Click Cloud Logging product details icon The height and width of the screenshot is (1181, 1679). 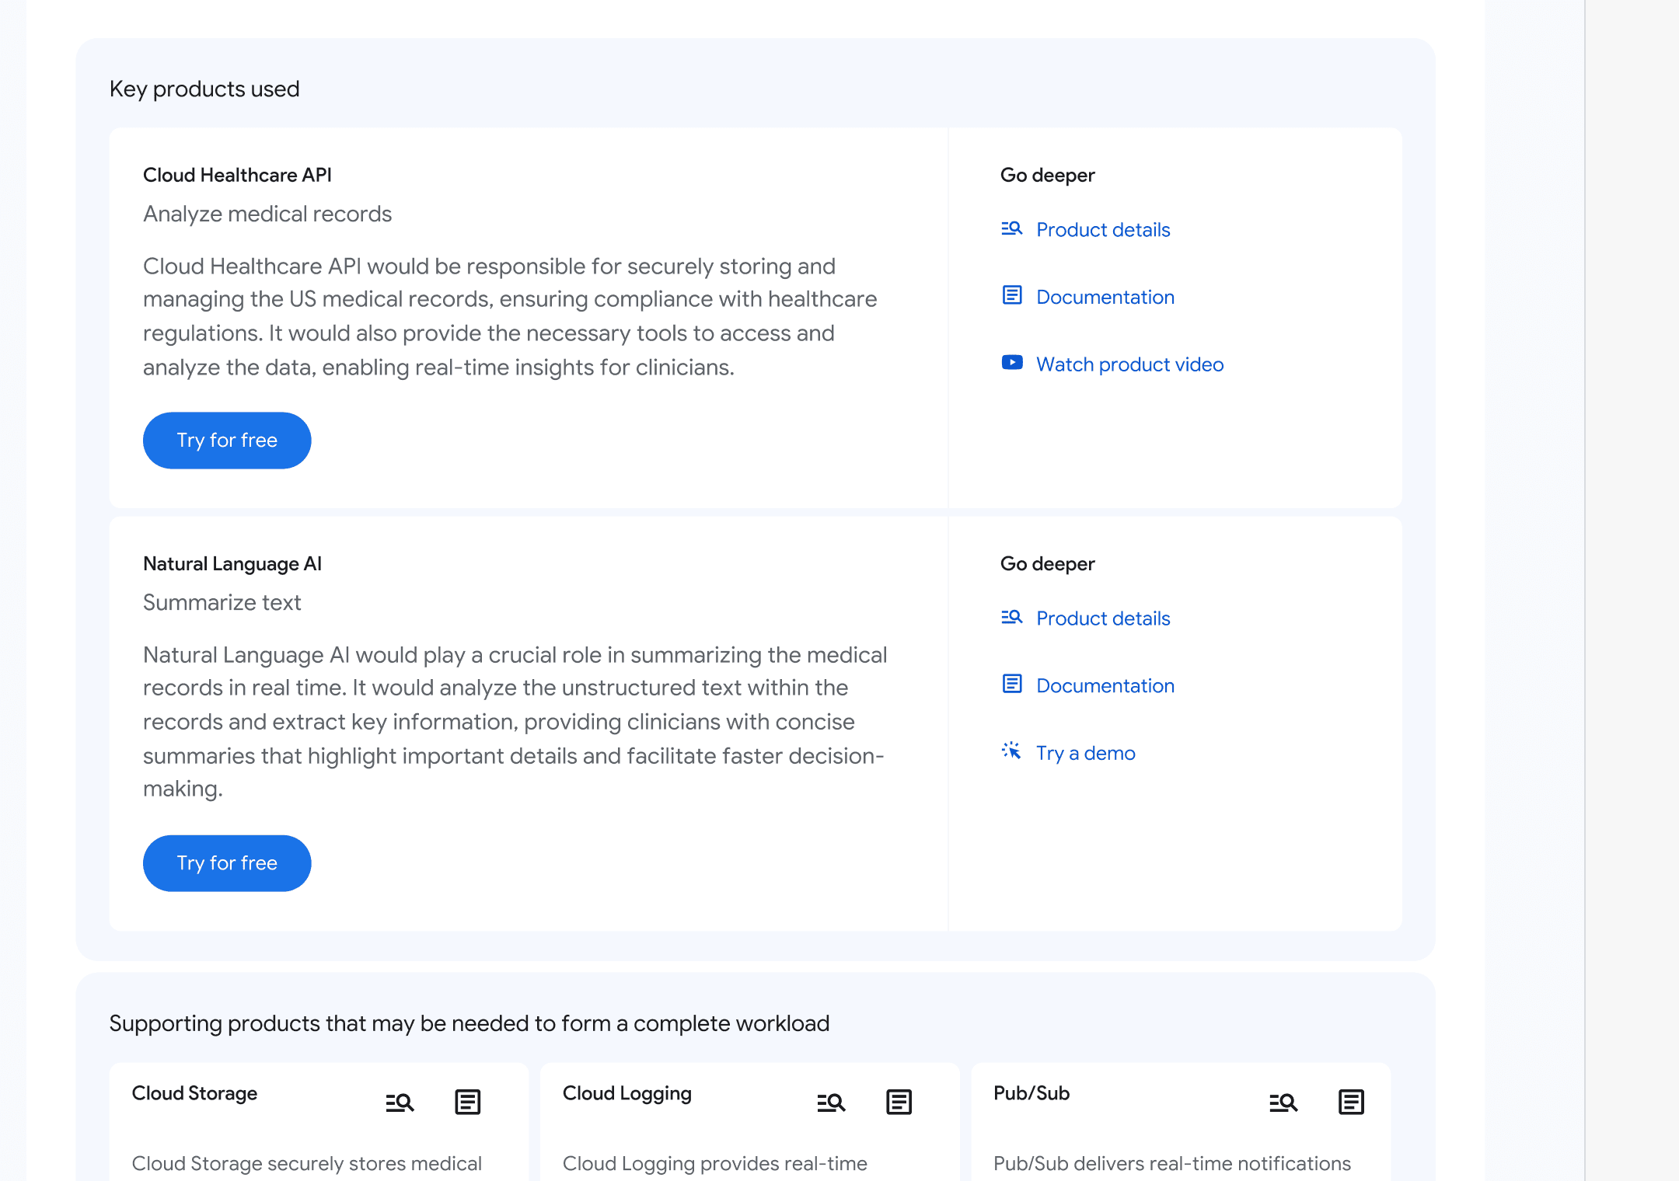click(x=831, y=1102)
